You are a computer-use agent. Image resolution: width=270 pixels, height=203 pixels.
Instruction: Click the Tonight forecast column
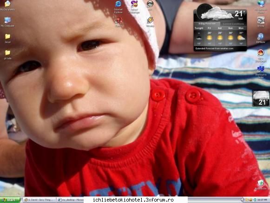click(x=199, y=36)
